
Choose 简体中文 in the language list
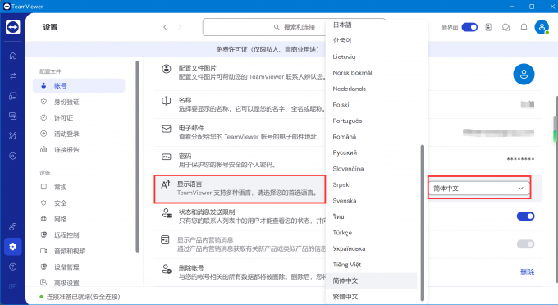coord(371,281)
